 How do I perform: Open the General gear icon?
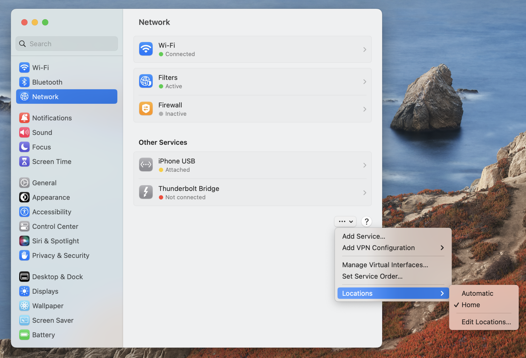(24, 183)
